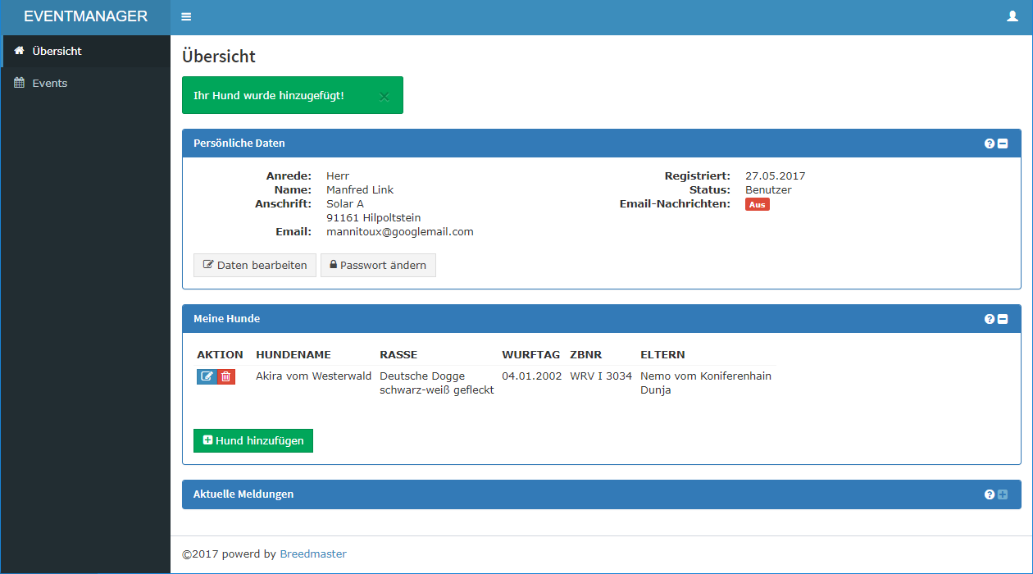Open Übersicht in the sidebar
Screen dimensions: 1033x574
click(x=57, y=51)
